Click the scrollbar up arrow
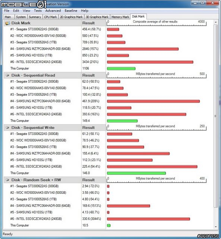This screenshot has height=239, width=221. (216, 22)
